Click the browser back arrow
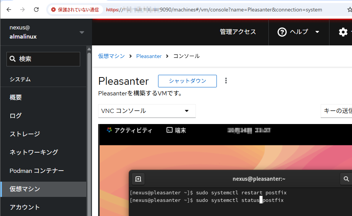The width and height of the screenshot is (352, 216). coord(9,10)
